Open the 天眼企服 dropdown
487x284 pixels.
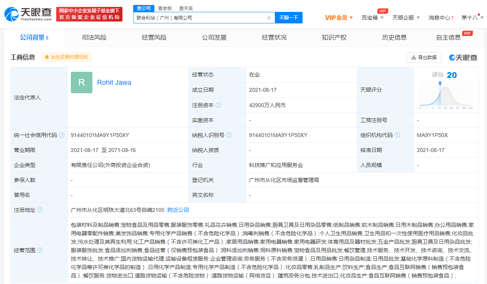coord(406,18)
